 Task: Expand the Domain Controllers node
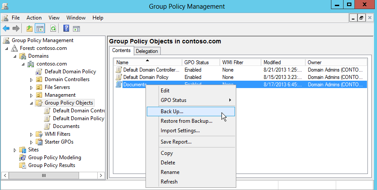click(x=31, y=79)
